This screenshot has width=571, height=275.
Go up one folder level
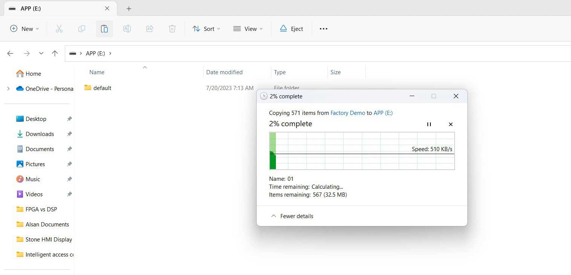click(55, 53)
